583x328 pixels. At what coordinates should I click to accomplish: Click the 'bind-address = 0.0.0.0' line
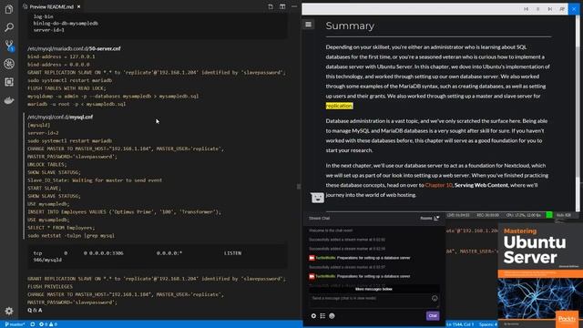tap(58, 65)
